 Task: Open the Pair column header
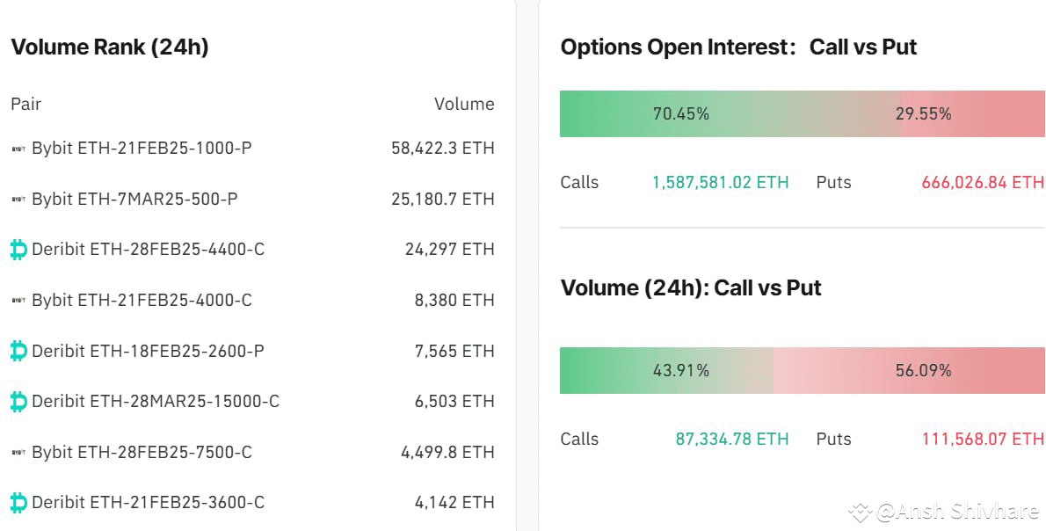[26, 104]
